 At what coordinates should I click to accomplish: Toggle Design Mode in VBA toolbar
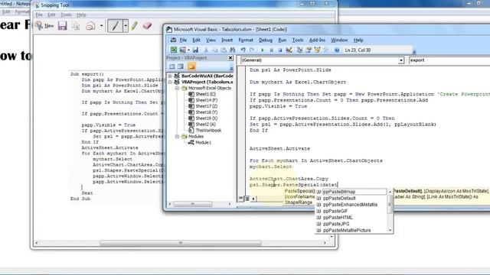pyautogui.click(x=289, y=50)
